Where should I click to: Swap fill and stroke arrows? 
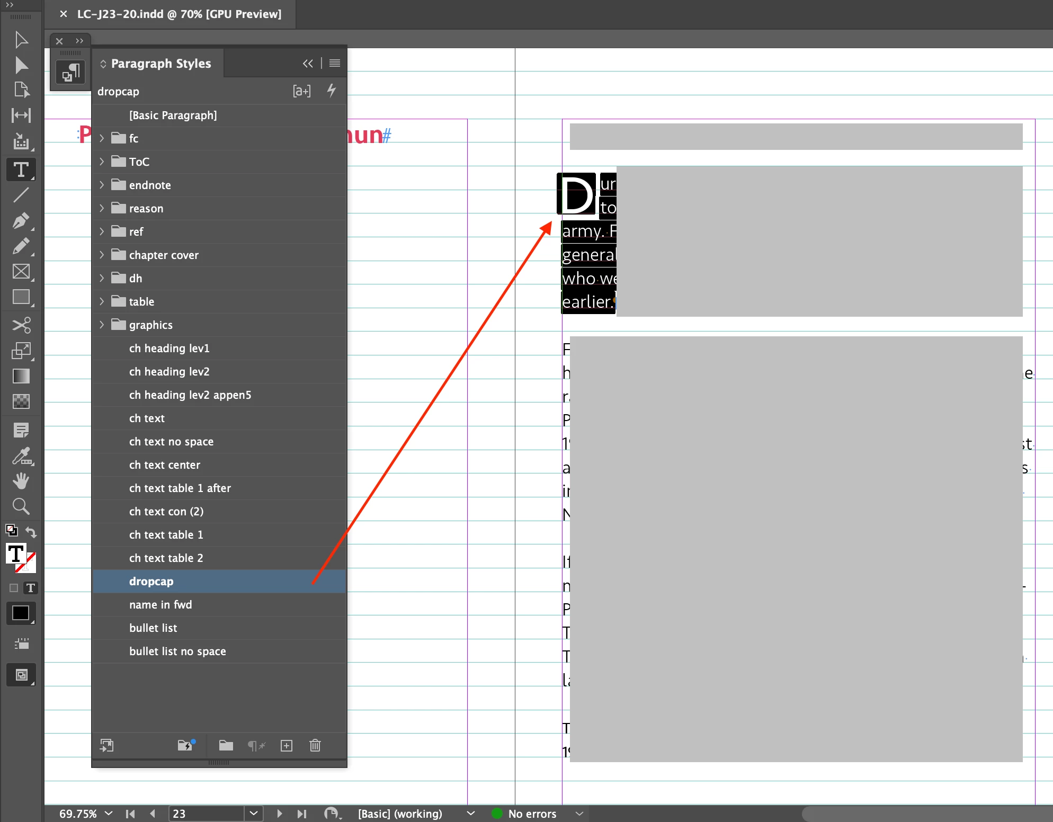[31, 532]
